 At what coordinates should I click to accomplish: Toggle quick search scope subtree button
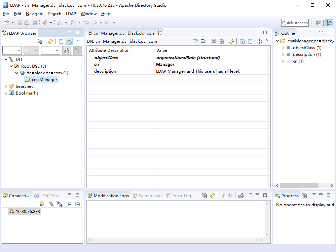point(67,50)
